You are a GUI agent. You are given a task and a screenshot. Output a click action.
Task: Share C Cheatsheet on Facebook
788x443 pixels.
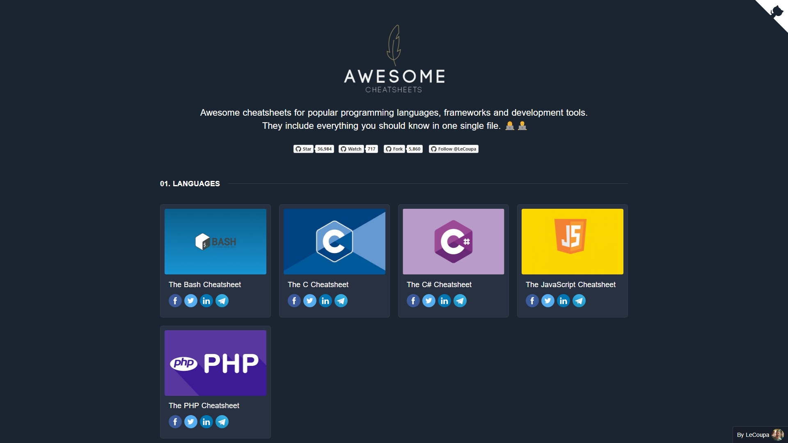tap(294, 301)
